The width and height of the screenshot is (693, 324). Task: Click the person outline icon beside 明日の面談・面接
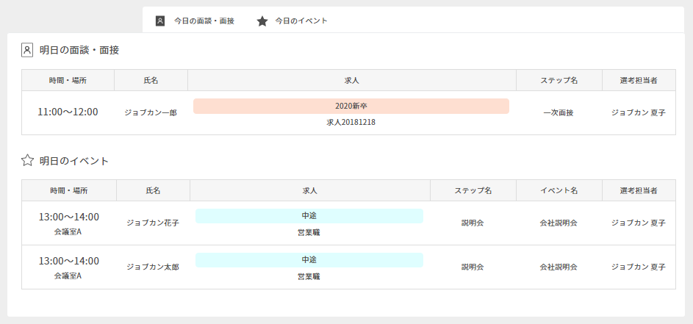click(x=27, y=50)
